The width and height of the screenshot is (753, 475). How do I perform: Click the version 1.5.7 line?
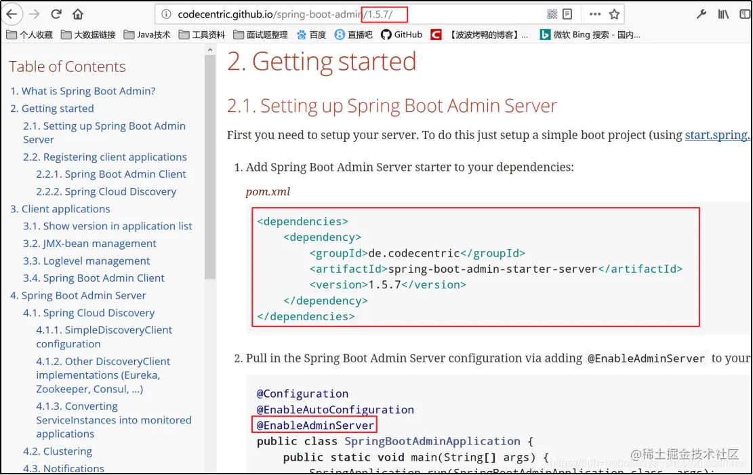click(388, 284)
